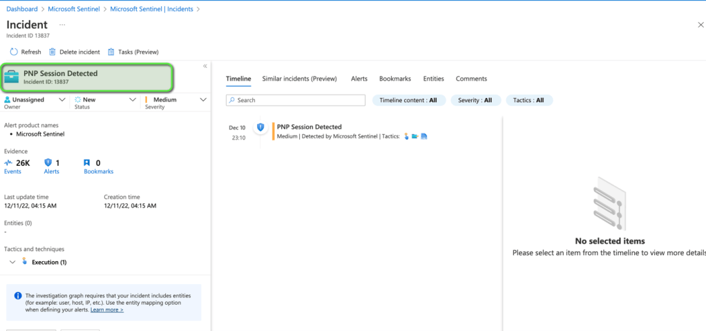
Task: Open the Entities tab
Action: (x=434, y=79)
